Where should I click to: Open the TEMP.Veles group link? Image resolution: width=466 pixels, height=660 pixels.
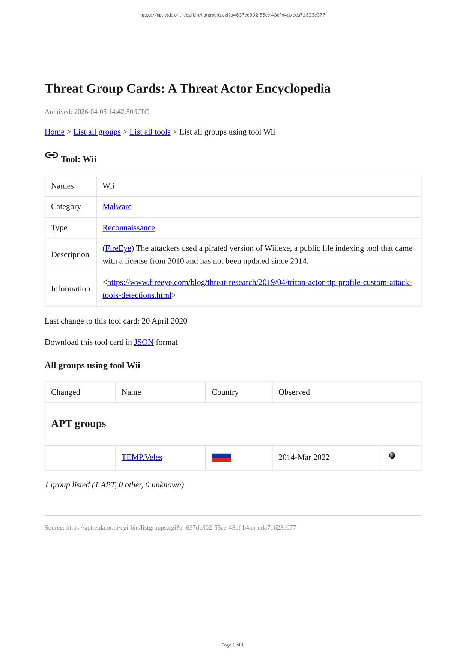point(142,457)
